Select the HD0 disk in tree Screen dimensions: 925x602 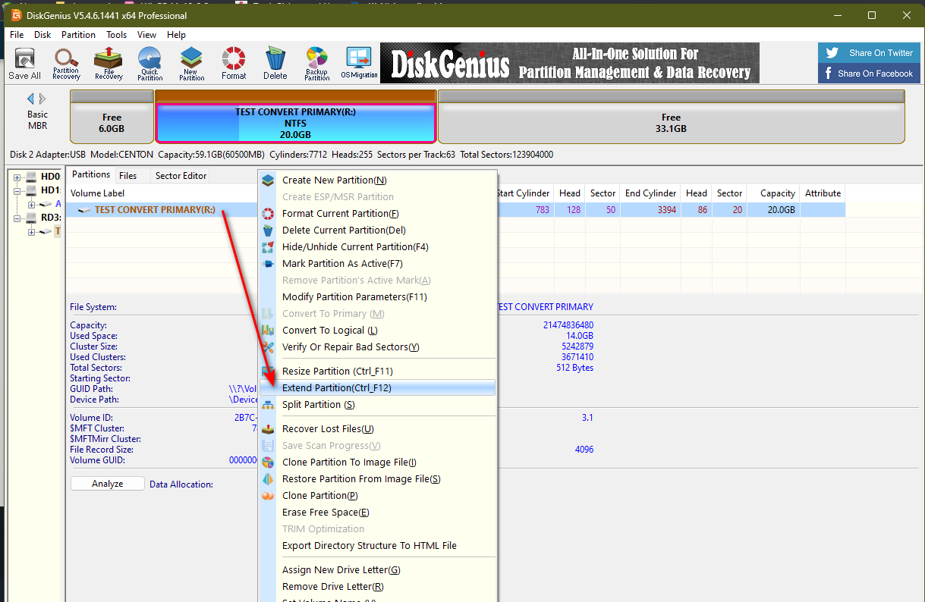tap(43, 177)
